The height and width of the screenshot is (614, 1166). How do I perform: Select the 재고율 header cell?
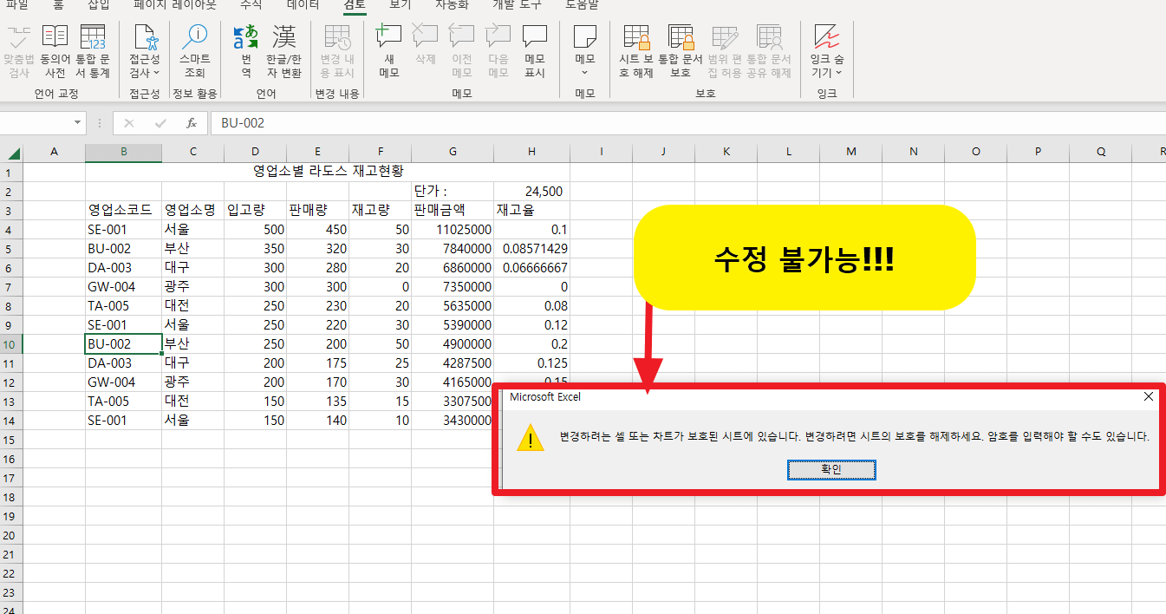[x=531, y=211]
